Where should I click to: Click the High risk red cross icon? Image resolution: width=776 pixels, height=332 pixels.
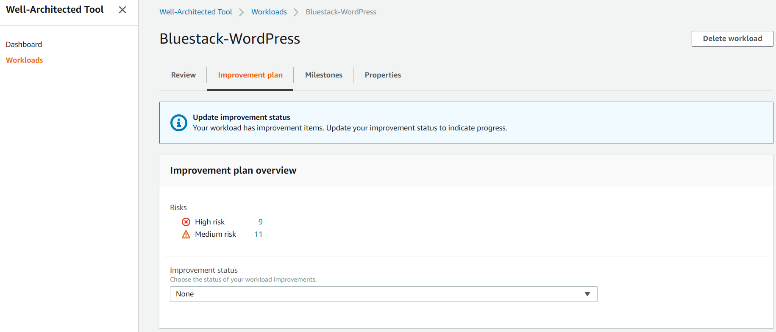click(x=186, y=222)
